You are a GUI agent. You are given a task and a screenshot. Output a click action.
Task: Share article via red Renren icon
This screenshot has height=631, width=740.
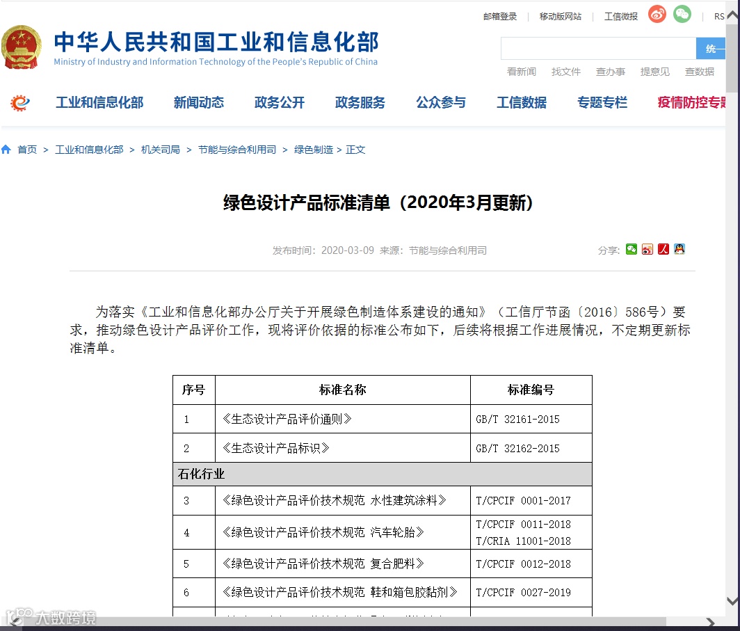pyautogui.click(x=663, y=249)
